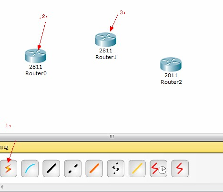Viewport: 223px width, 192px height.
Task: Select the copper straight-through cable
Action: point(51,169)
